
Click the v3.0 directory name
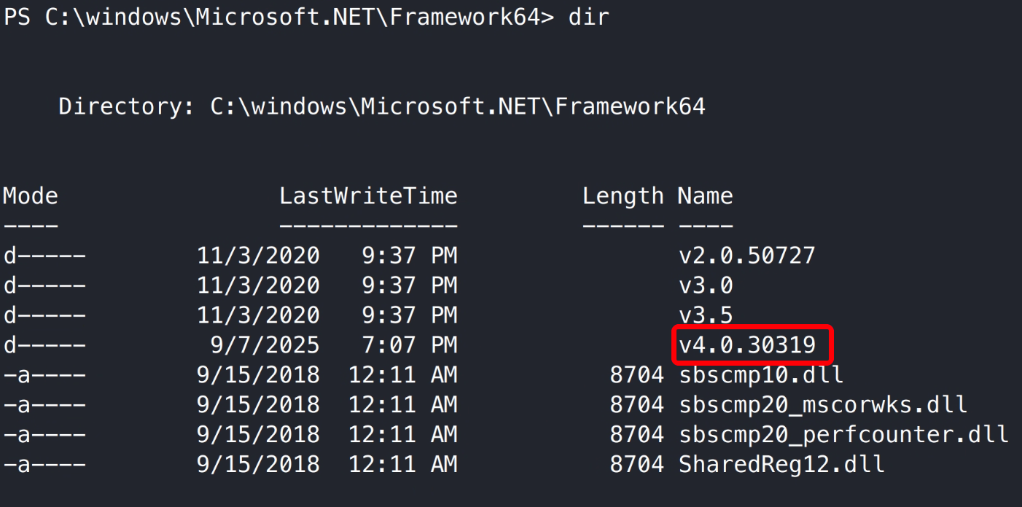tap(706, 285)
